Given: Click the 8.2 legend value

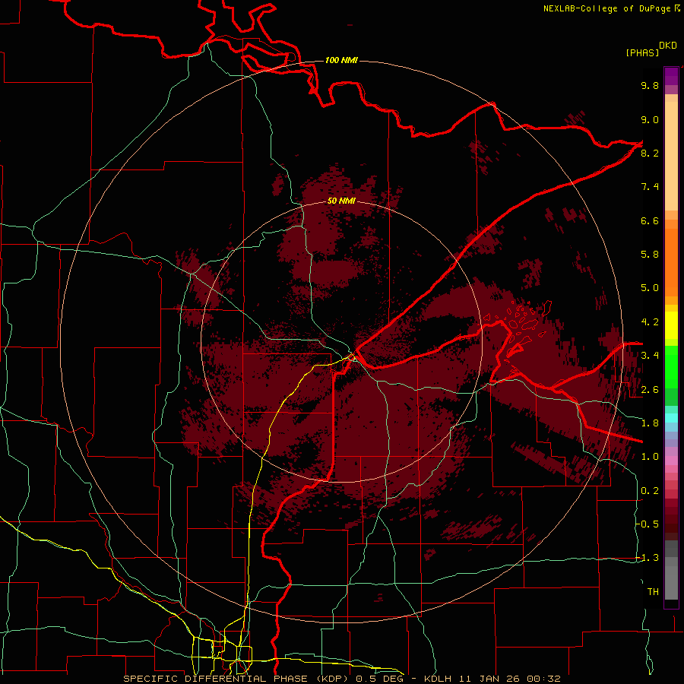Looking at the screenshot, I should pos(650,153).
